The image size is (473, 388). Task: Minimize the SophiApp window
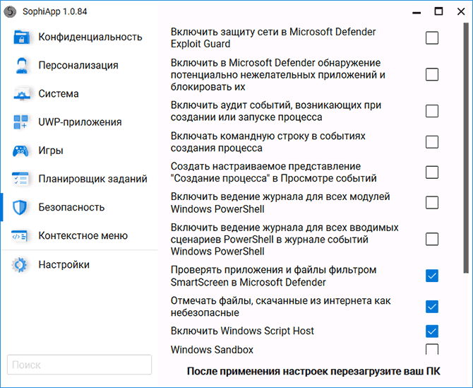tap(417, 12)
